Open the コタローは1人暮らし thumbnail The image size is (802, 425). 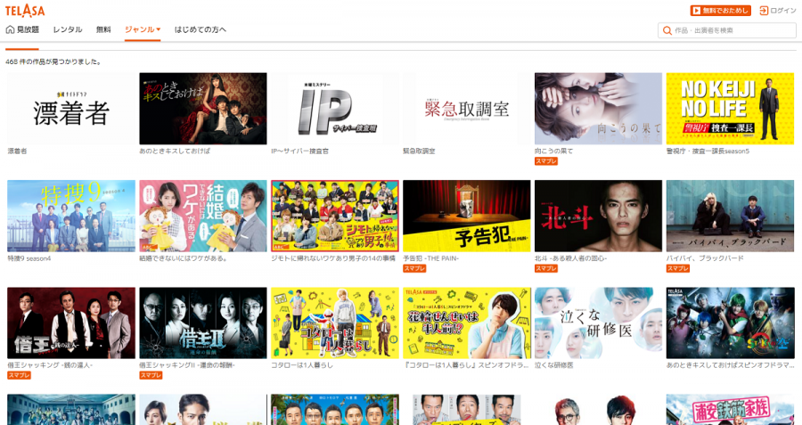pos(335,323)
